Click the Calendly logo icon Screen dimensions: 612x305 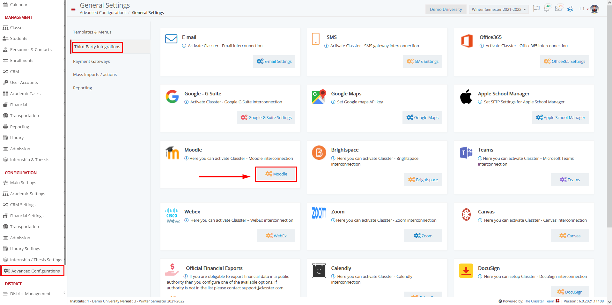tap(319, 271)
